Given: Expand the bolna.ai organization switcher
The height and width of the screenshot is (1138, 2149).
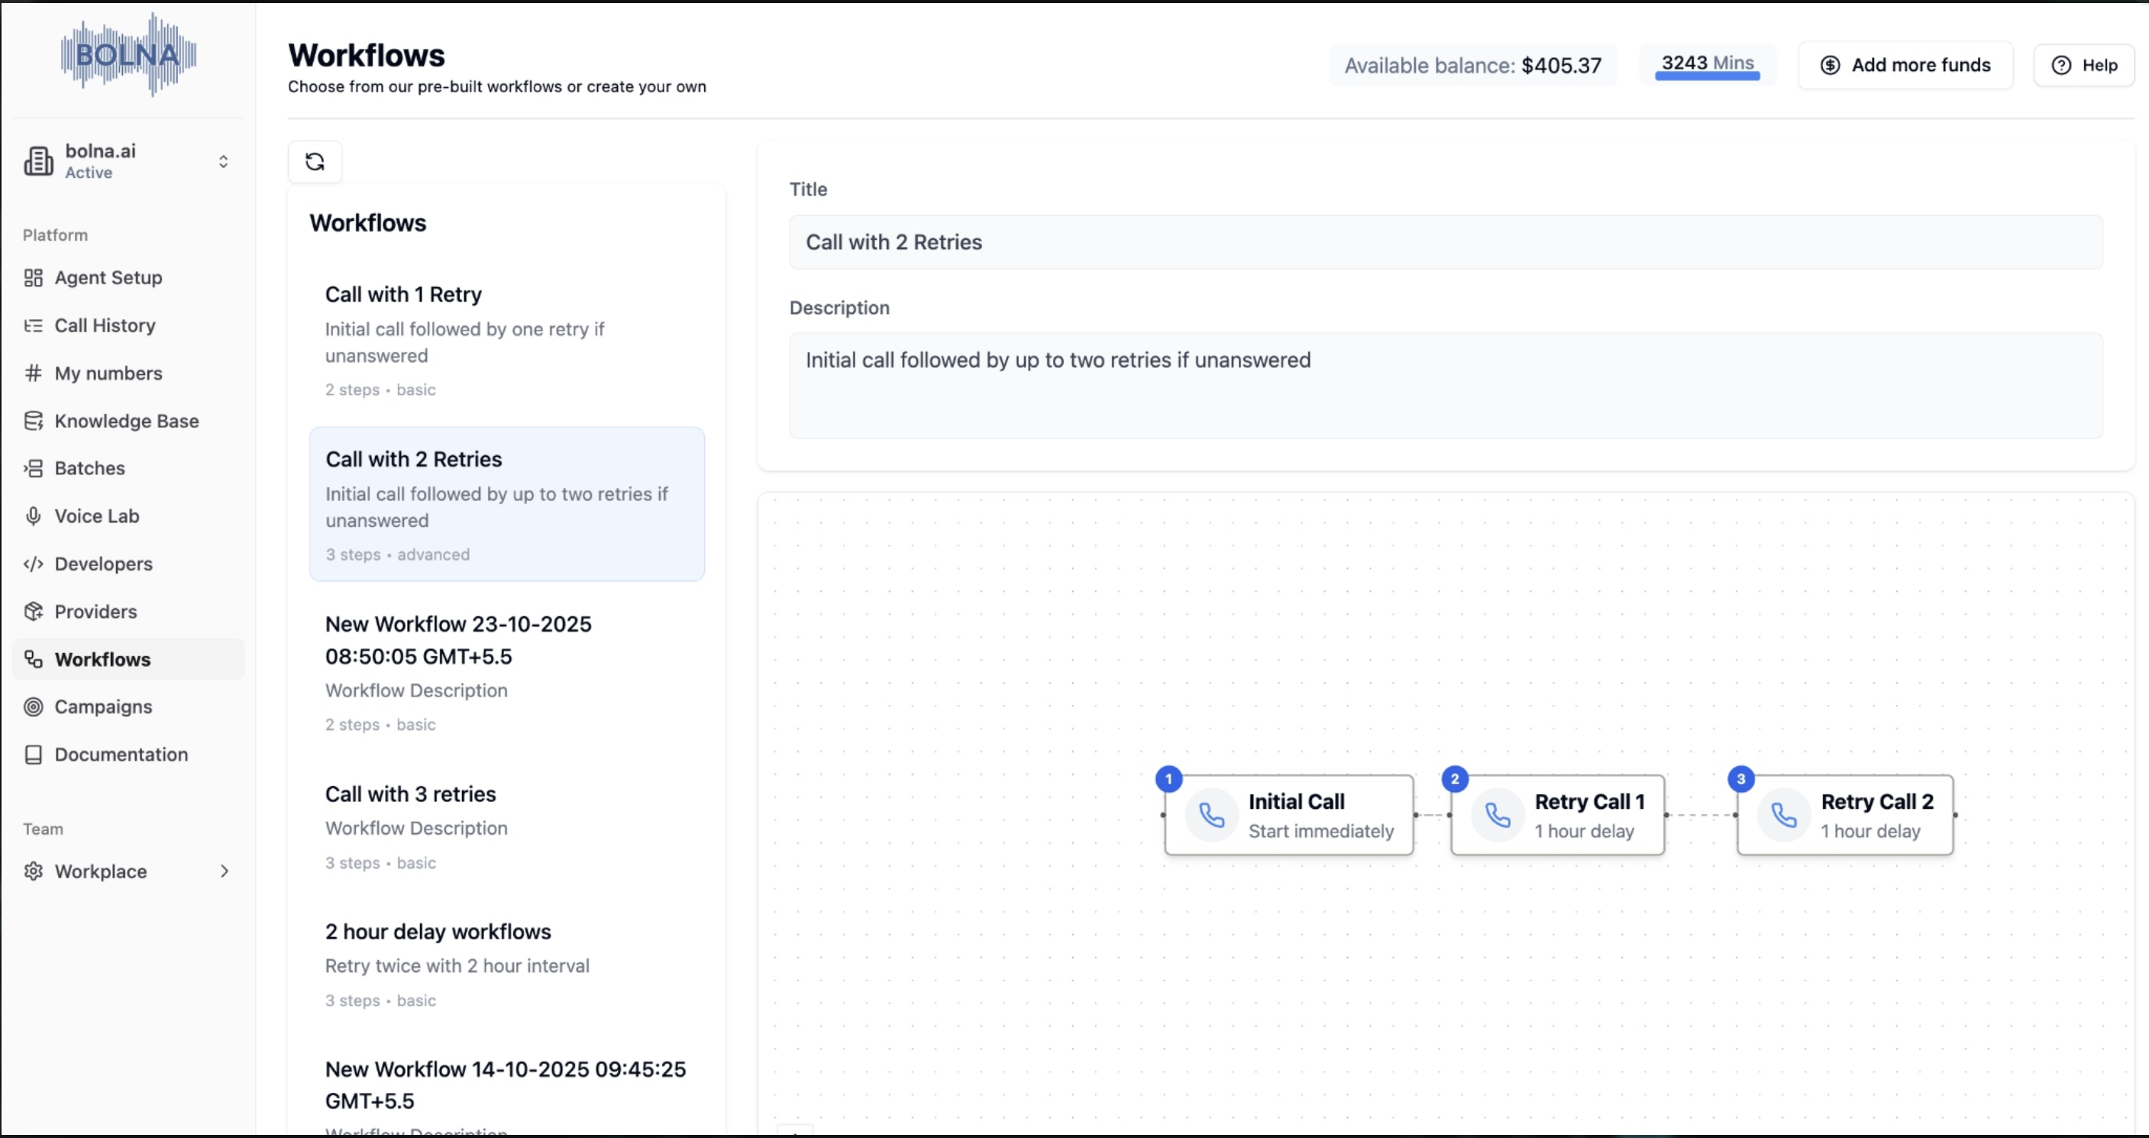Looking at the screenshot, I should pyautogui.click(x=223, y=161).
